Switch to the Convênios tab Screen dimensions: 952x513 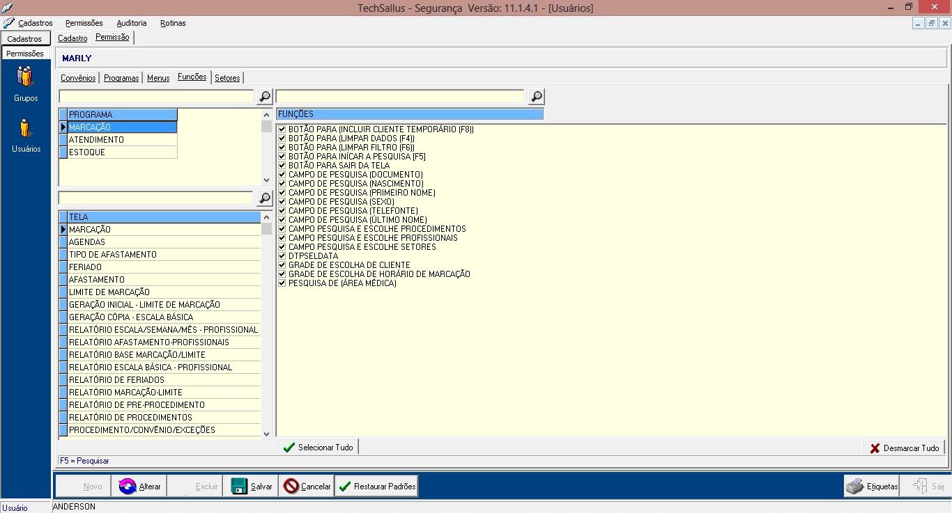click(x=78, y=78)
